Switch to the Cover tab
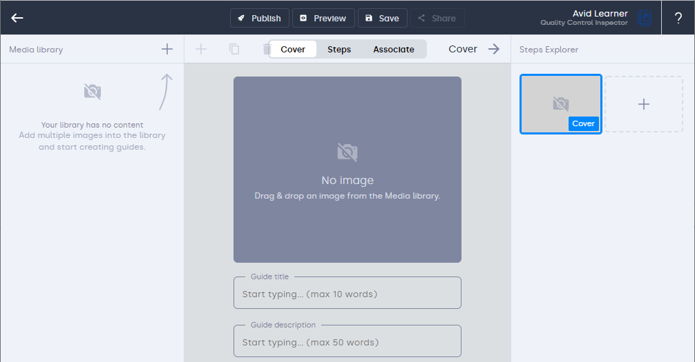This screenshot has height=362, width=695. 293,49
